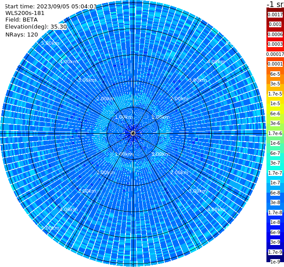284x267 pixels.
Task: Click the upper-left 5.00km range ring label
Action: pyautogui.click(x=50, y=43)
